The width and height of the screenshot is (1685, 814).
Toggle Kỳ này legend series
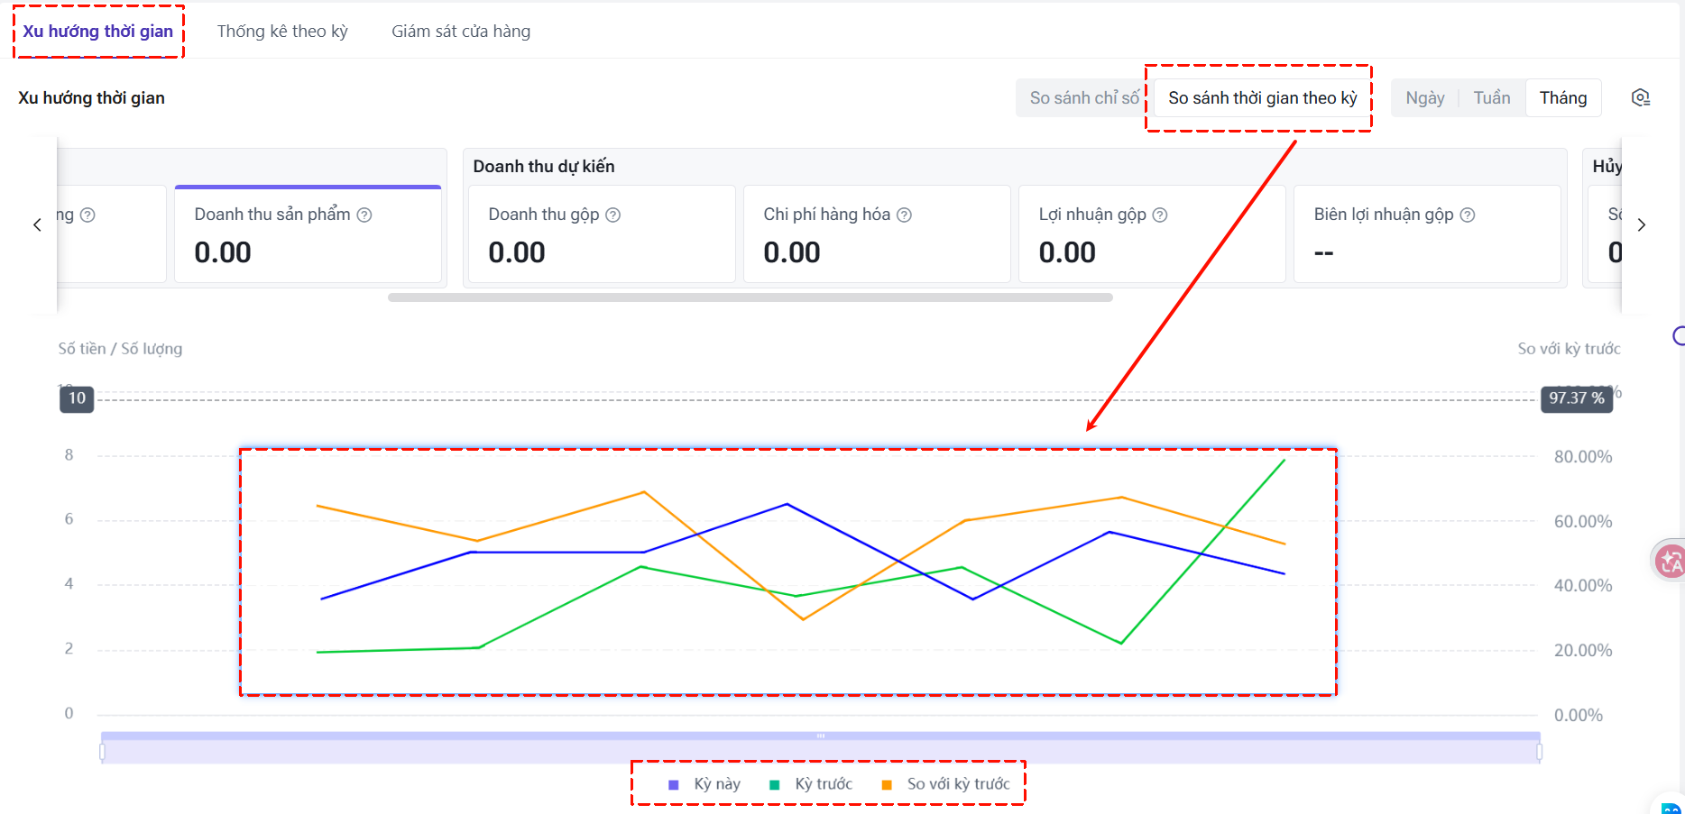(704, 784)
